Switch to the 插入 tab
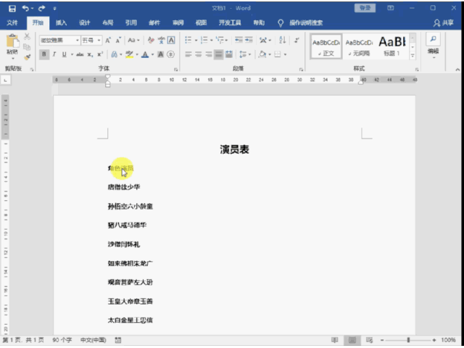Screen dimensions: 464x348 61,22
